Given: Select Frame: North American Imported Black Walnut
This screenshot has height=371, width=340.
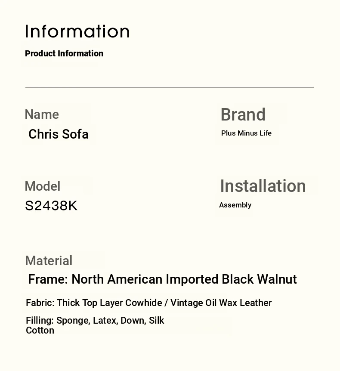Looking at the screenshot, I should (x=162, y=279).
